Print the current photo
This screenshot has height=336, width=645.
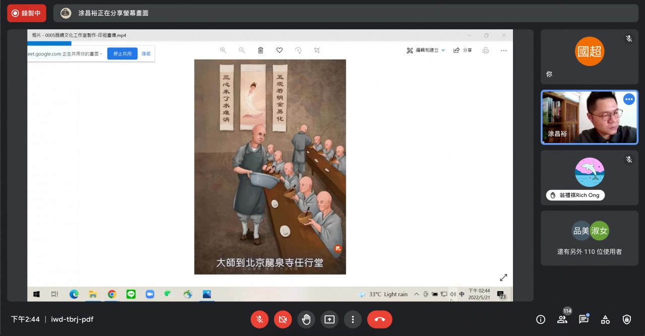coord(485,50)
